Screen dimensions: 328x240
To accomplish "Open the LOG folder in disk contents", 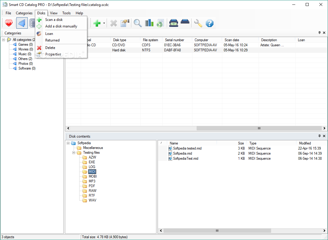I will click(x=92, y=167).
